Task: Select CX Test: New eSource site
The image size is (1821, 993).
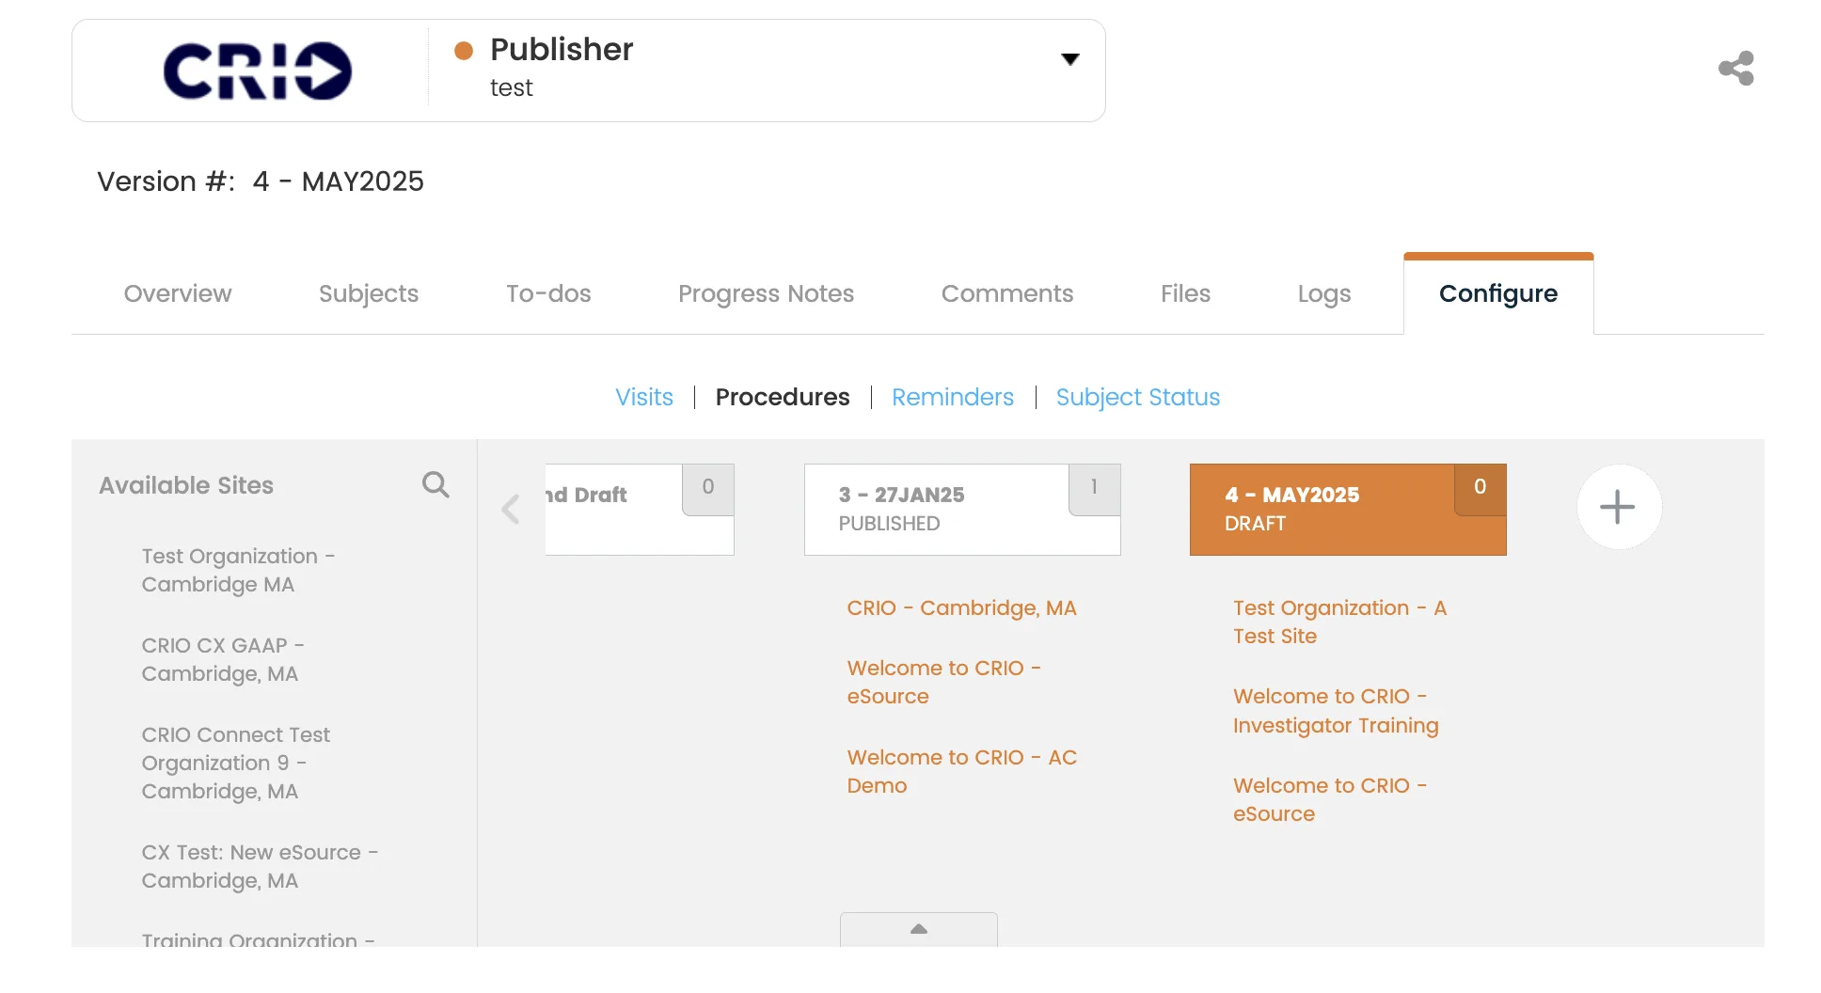Action: pyautogui.click(x=260, y=866)
